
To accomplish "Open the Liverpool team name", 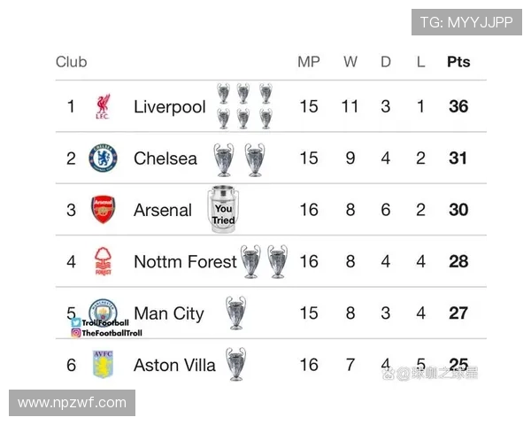I will tap(169, 107).
